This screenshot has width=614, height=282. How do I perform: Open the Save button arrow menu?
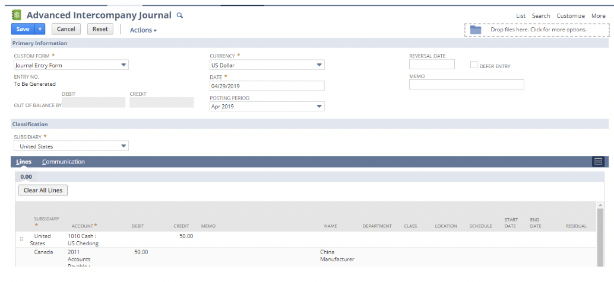pos(40,29)
